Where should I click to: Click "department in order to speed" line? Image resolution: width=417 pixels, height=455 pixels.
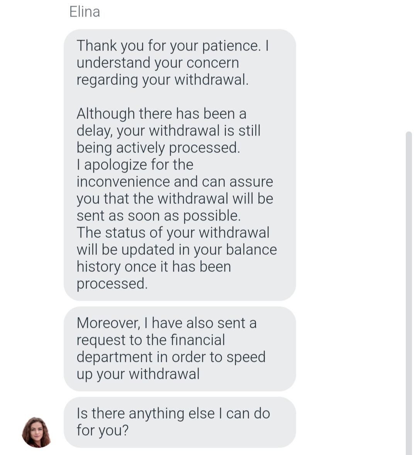(x=171, y=357)
